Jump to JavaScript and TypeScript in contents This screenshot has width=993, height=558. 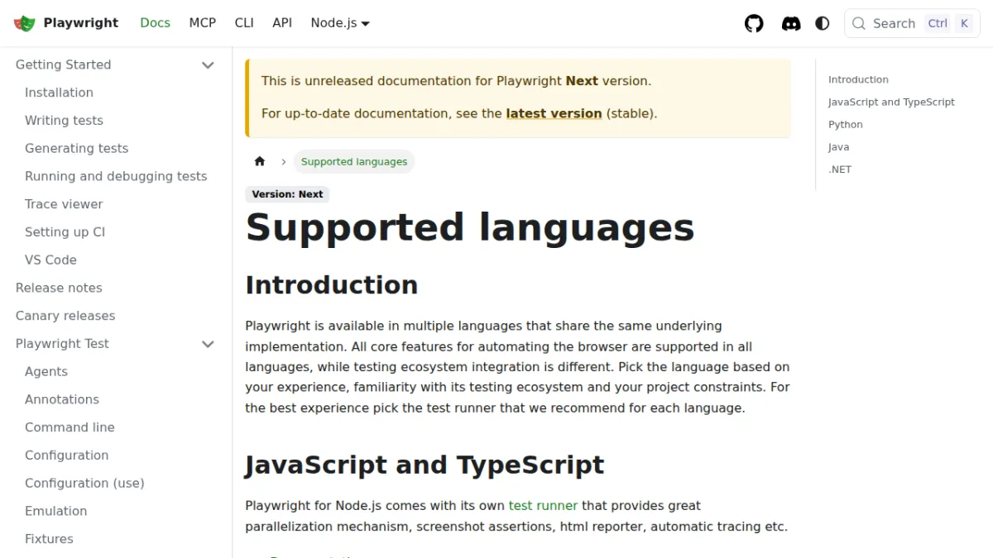click(891, 102)
